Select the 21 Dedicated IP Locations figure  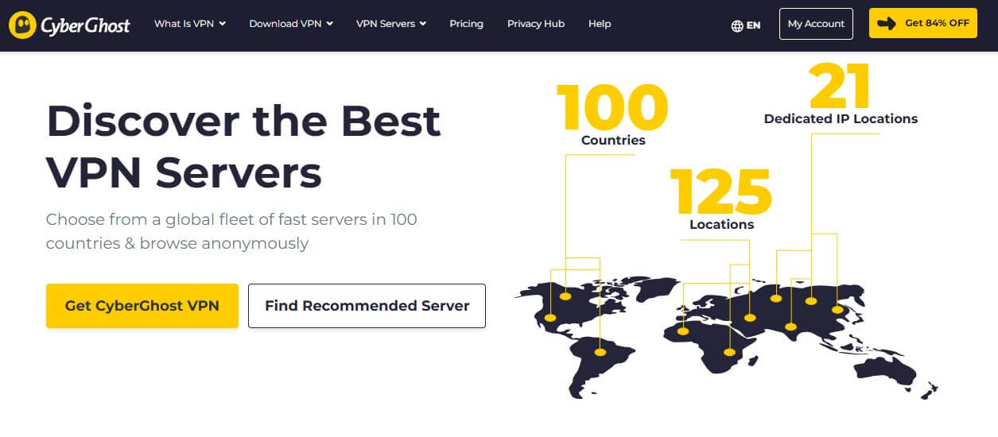point(841,94)
